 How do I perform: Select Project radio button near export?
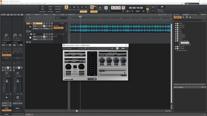coord(159,10)
